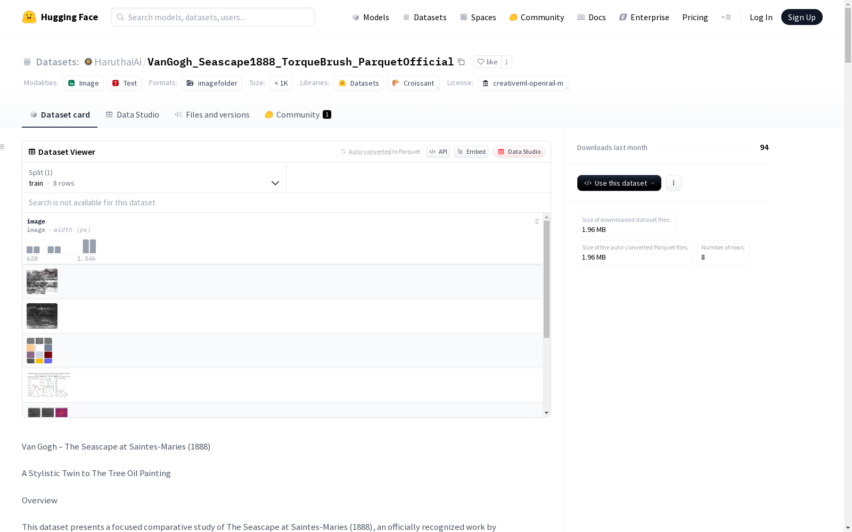Open the second dark texture thumbnail

point(42,316)
